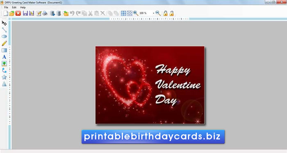Image resolution: width=287 pixels, height=153 pixels.
Task: Select the star shape tool
Action: point(4,77)
